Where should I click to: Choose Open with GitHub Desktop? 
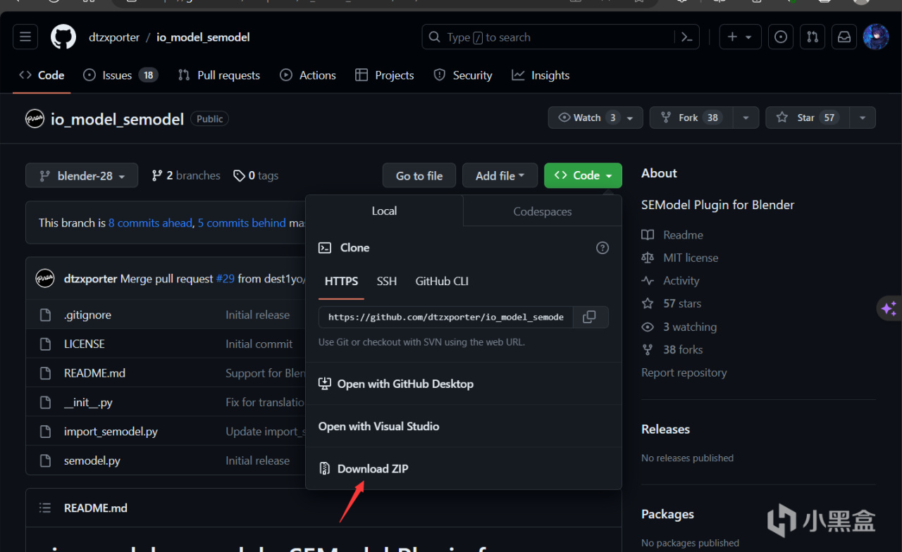tap(396, 384)
